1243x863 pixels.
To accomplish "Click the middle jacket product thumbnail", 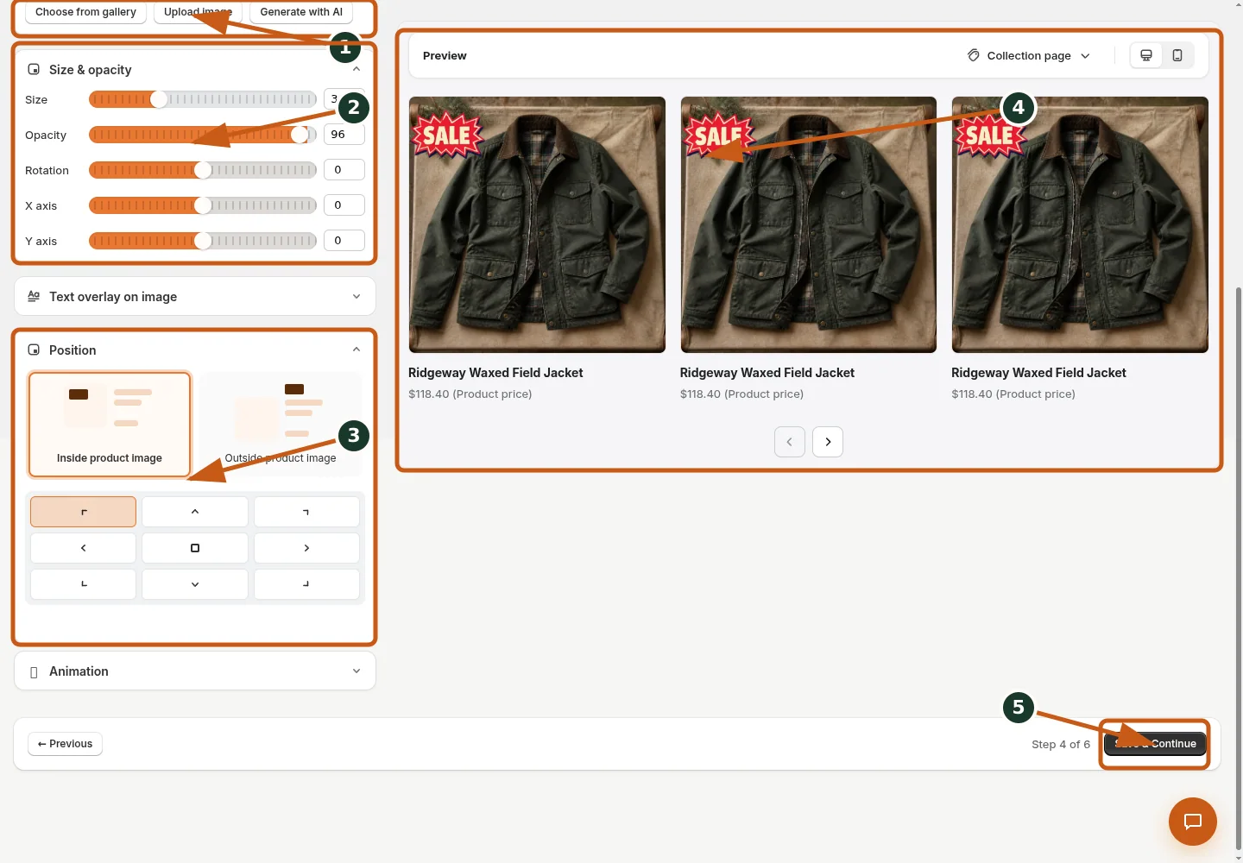I will [x=809, y=224].
